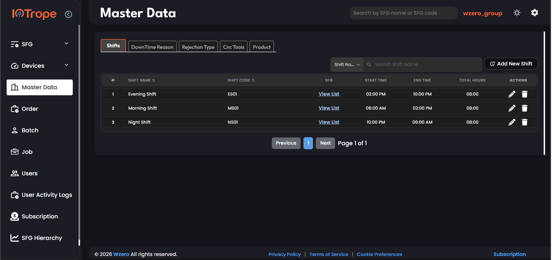
Task: Click the IoTrope logo
Action: tap(34, 14)
